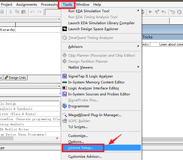
Task: Launch the Programmer tool
Action: coord(101,106)
